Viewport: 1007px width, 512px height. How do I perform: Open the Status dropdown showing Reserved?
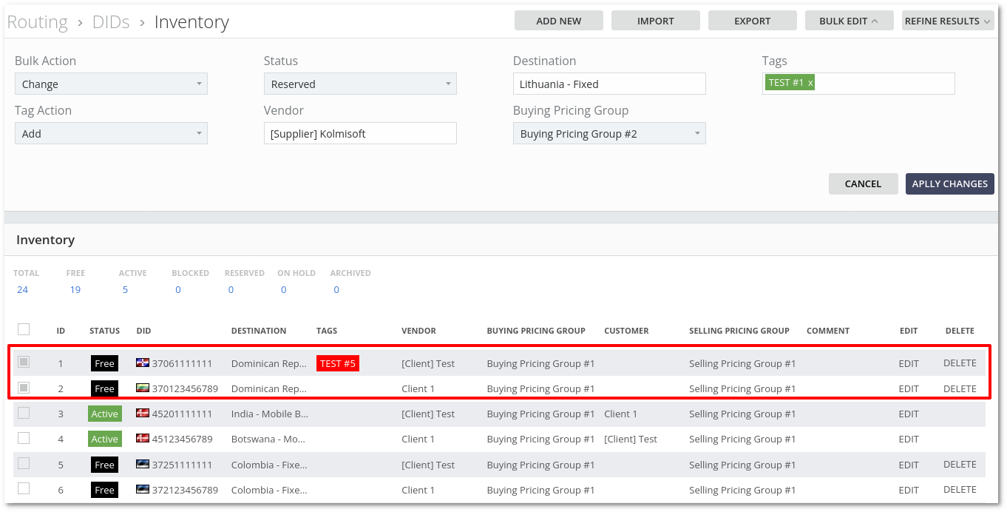point(360,84)
